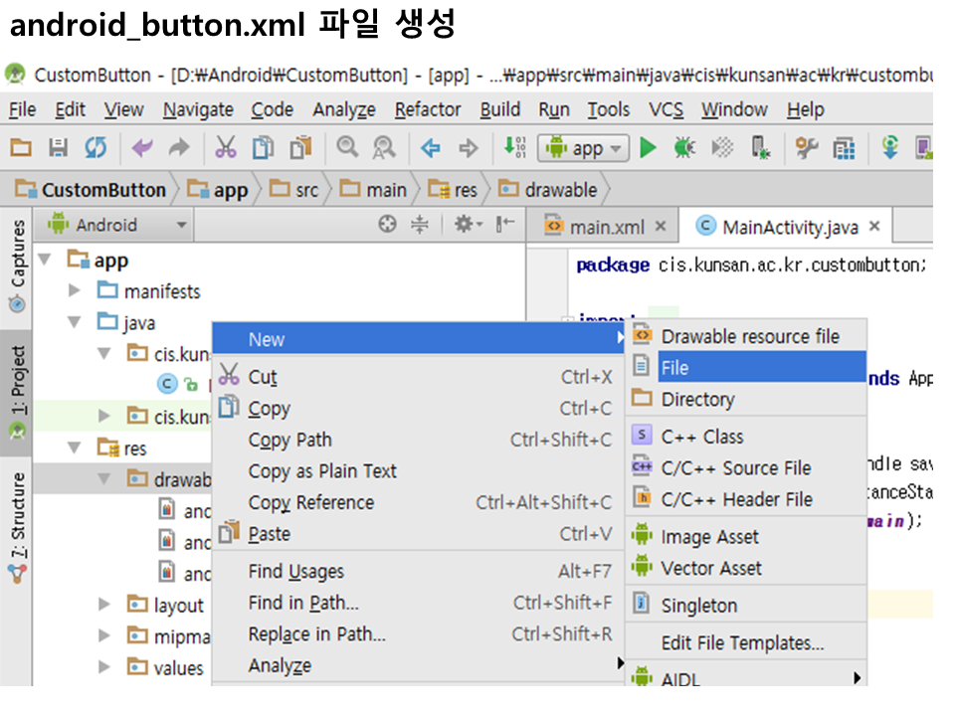
Task: Click the Find magnifier toolbar icon
Action: 346,148
